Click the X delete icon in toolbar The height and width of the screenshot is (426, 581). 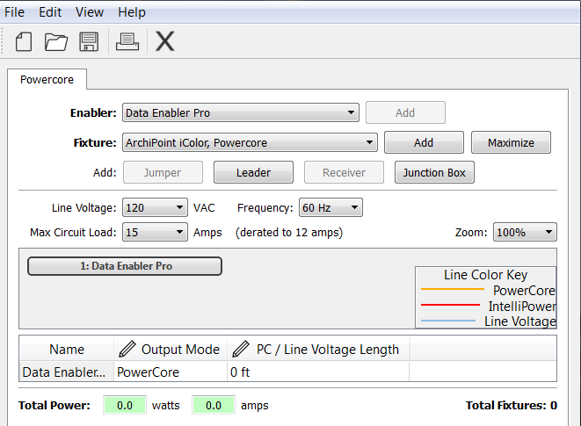point(164,41)
